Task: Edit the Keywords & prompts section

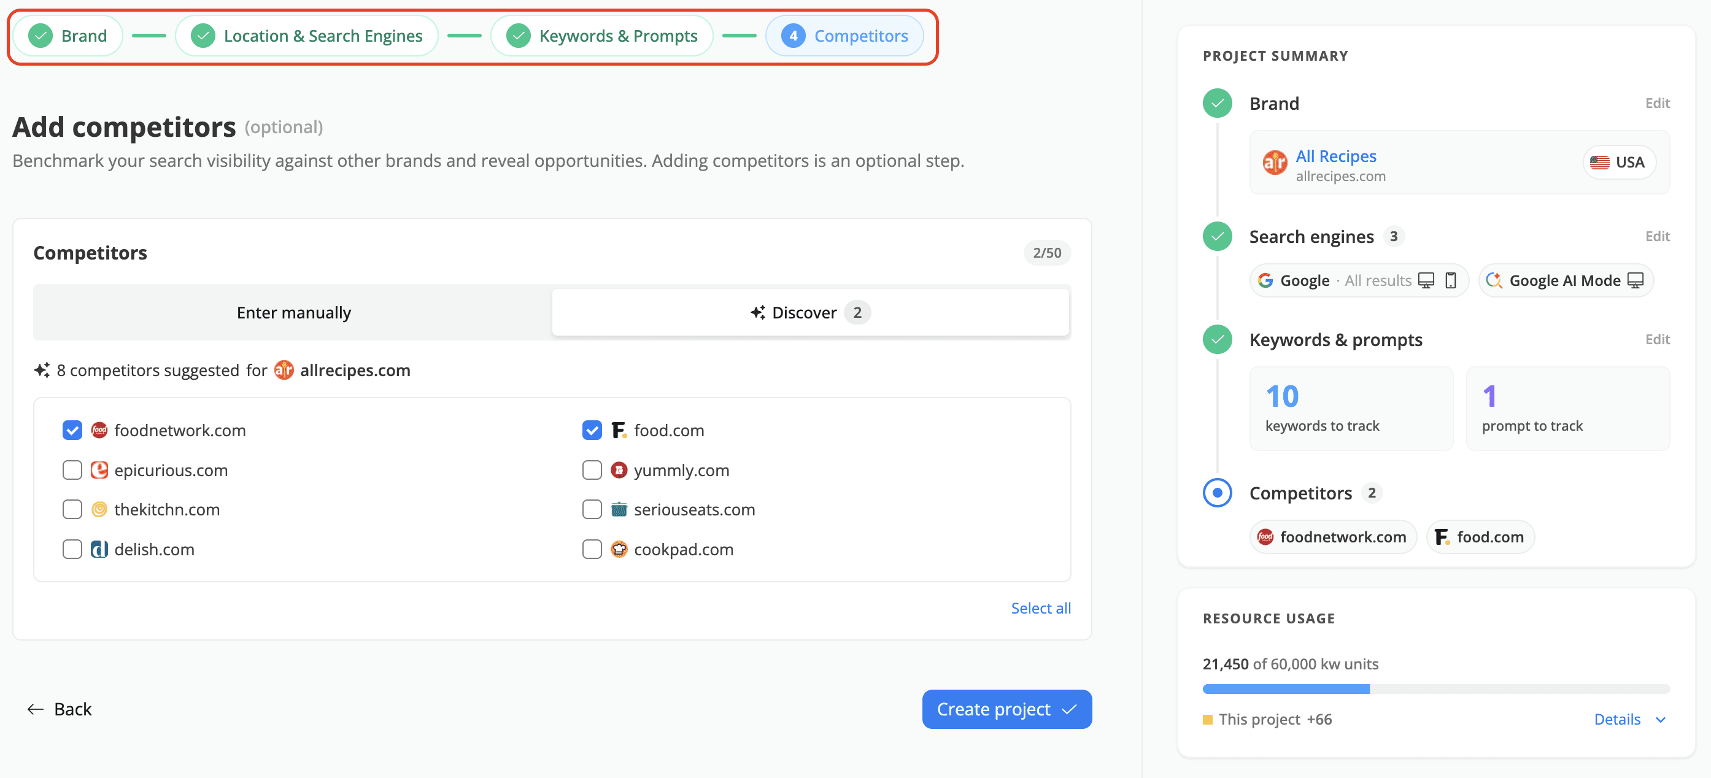Action: [1657, 339]
